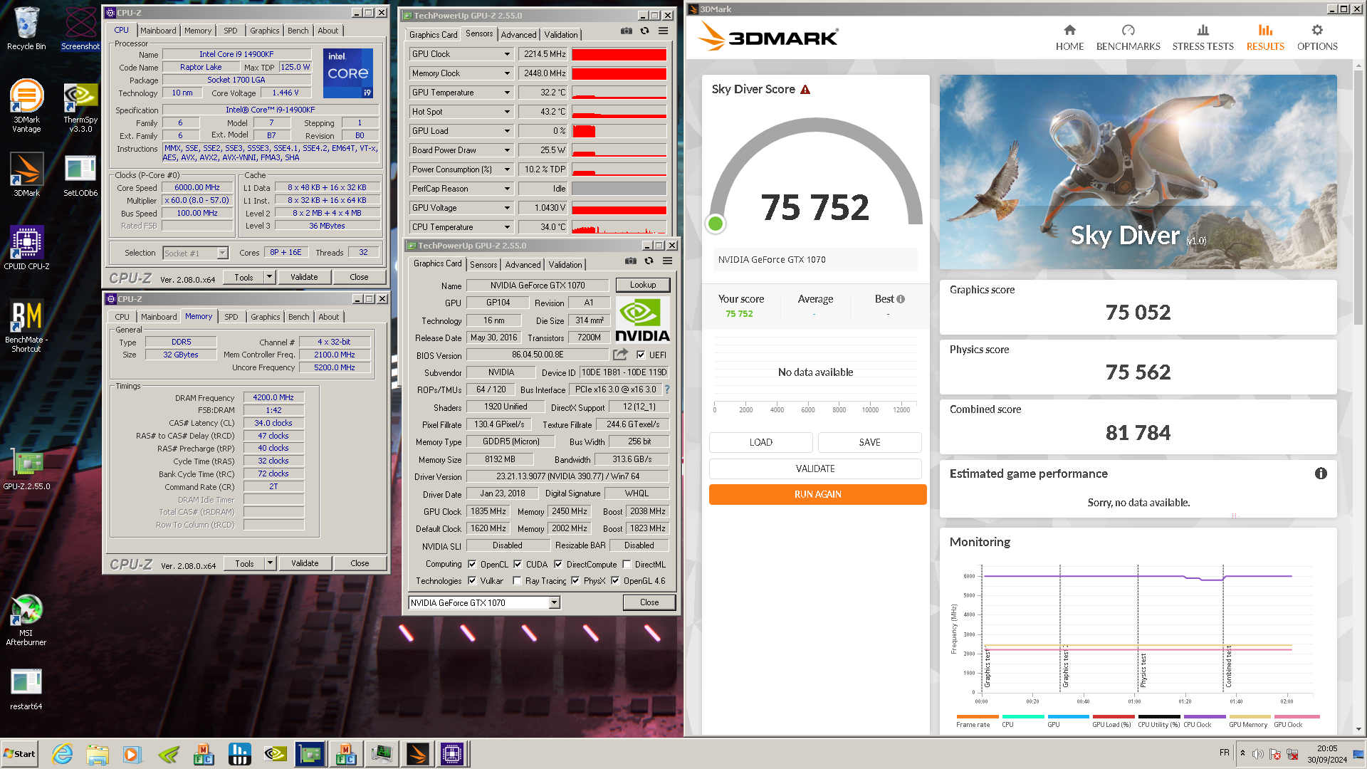Go to 3DMark HOME
Screen dimensions: 1367x769
pyautogui.click(x=1069, y=38)
